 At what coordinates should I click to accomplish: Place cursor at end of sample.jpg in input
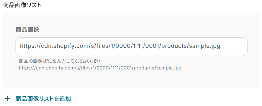coord(220,46)
